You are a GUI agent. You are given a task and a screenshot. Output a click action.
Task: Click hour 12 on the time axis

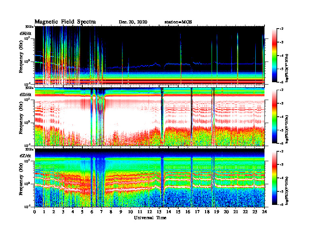(150, 212)
